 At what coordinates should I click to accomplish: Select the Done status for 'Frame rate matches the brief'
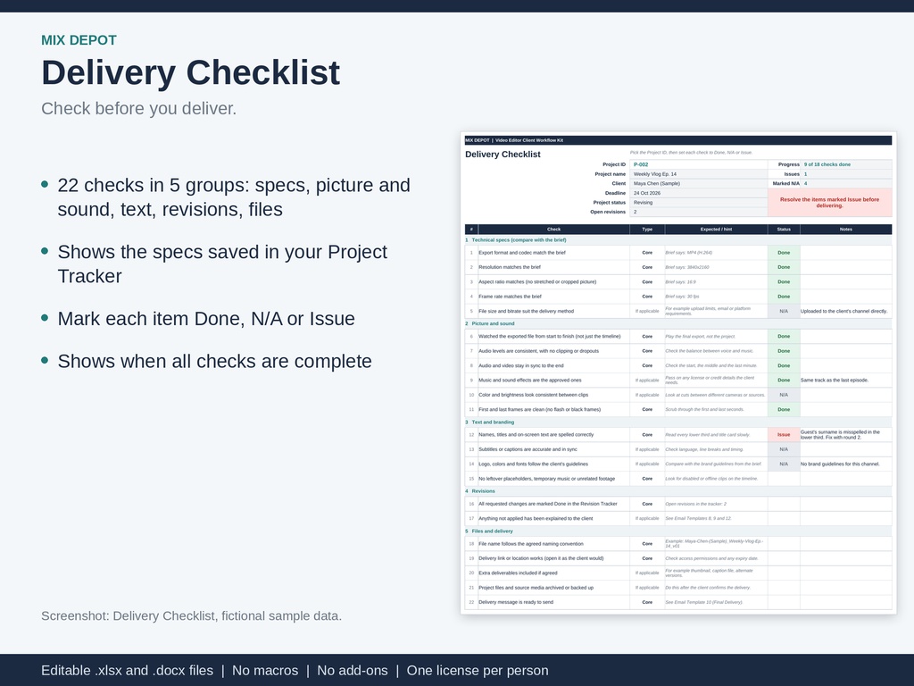click(x=784, y=297)
